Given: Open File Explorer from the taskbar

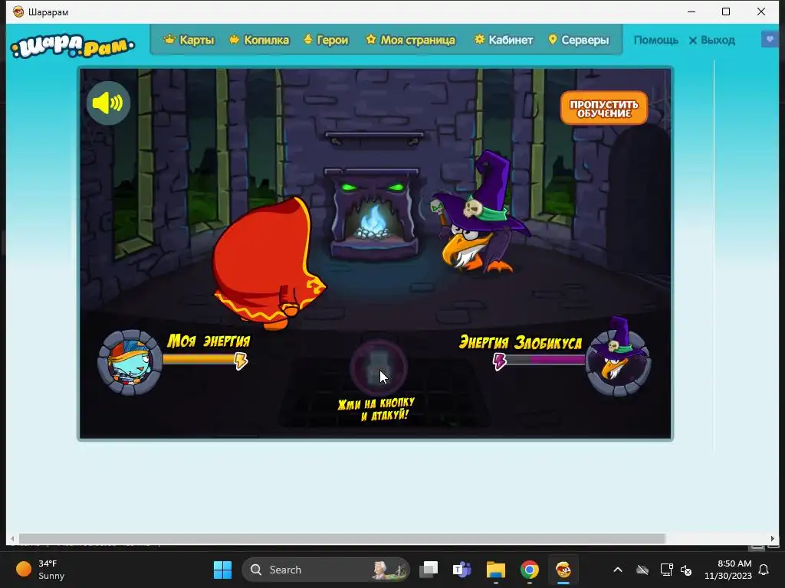Looking at the screenshot, I should [x=496, y=570].
